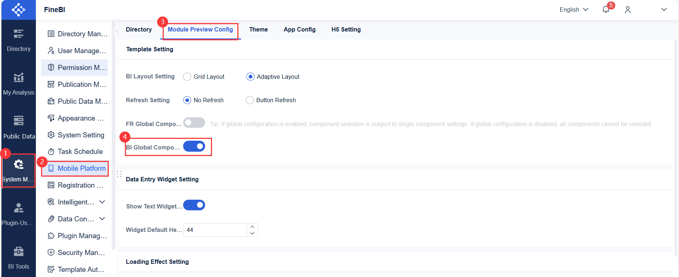
Task: Open System Management in the dark sidebar
Action: click(x=19, y=171)
